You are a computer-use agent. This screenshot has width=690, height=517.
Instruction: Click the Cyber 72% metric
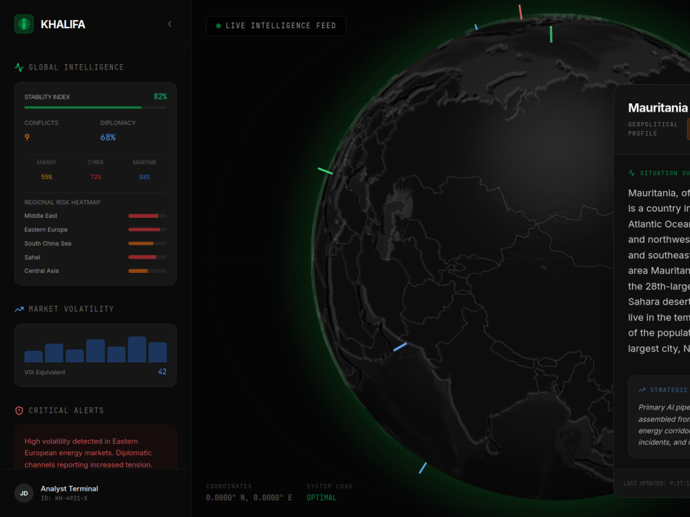(95, 176)
